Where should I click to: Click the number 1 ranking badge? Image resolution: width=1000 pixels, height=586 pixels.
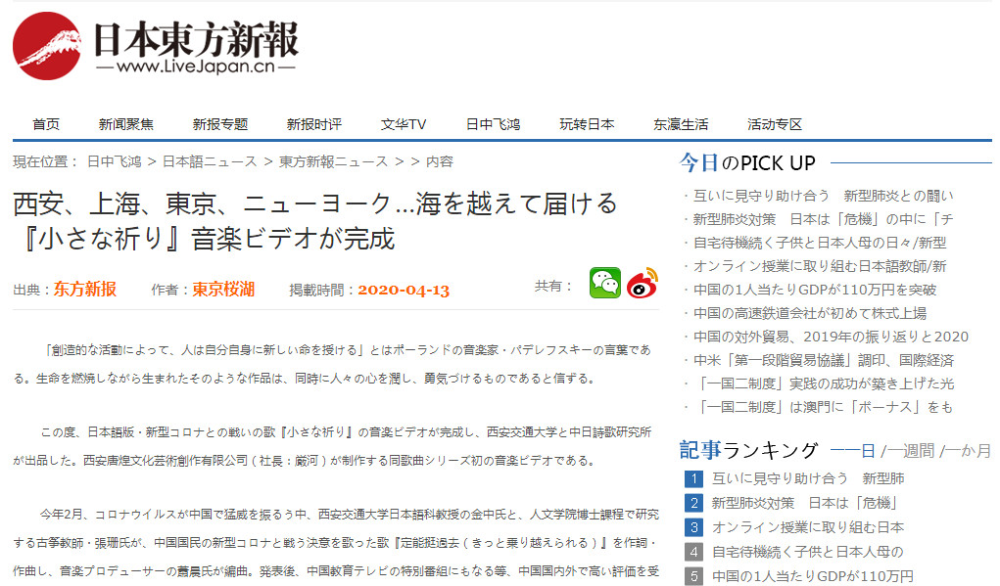[693, 479]
